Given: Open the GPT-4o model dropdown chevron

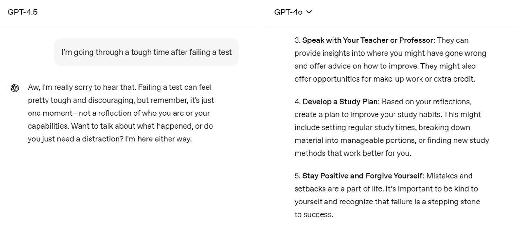Looking at the screenshot, I should [x=309, y=12].
